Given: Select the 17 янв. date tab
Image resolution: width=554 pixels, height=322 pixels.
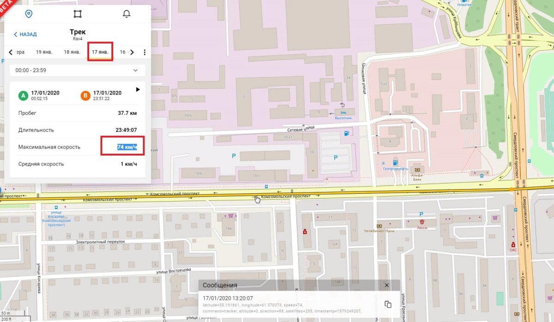Looking at the screenshot, I should click(x=100, y=52).
